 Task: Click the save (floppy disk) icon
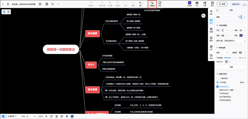[x=47, y=4]
